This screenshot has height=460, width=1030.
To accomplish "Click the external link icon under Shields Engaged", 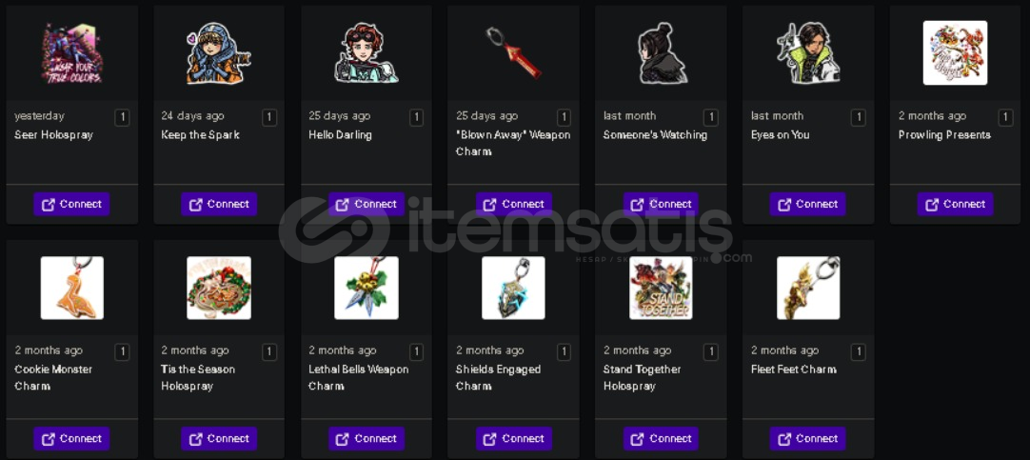I will tap(490, 439).
